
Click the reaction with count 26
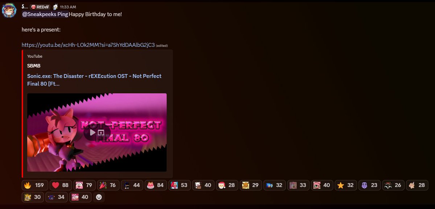[x=393, y=185]
